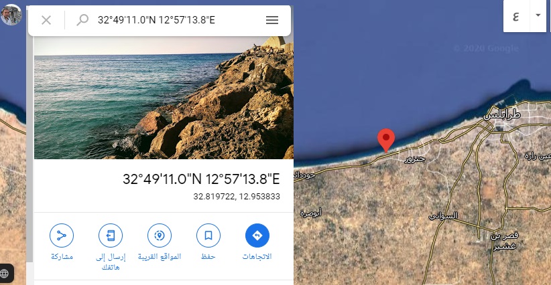The image size is (551, 285).
Task: Open the user profile avatar
Action: click(11, 15)
